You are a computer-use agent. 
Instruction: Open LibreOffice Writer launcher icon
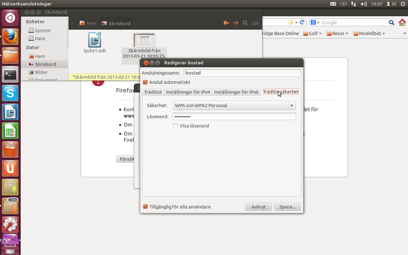10,112
